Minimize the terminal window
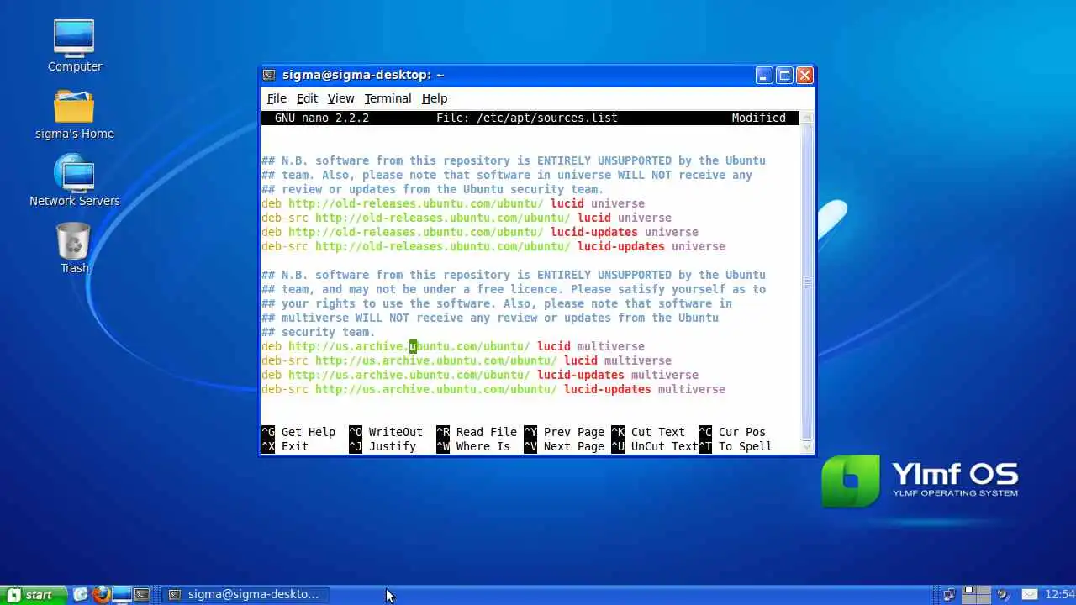Image resolution: width=1076 pixels, height=605 pixels. pos(763,75)
